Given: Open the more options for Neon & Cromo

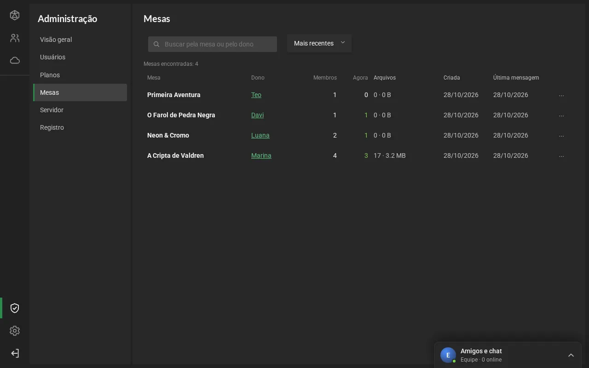Looking at the screenshot, I should 561,136.
